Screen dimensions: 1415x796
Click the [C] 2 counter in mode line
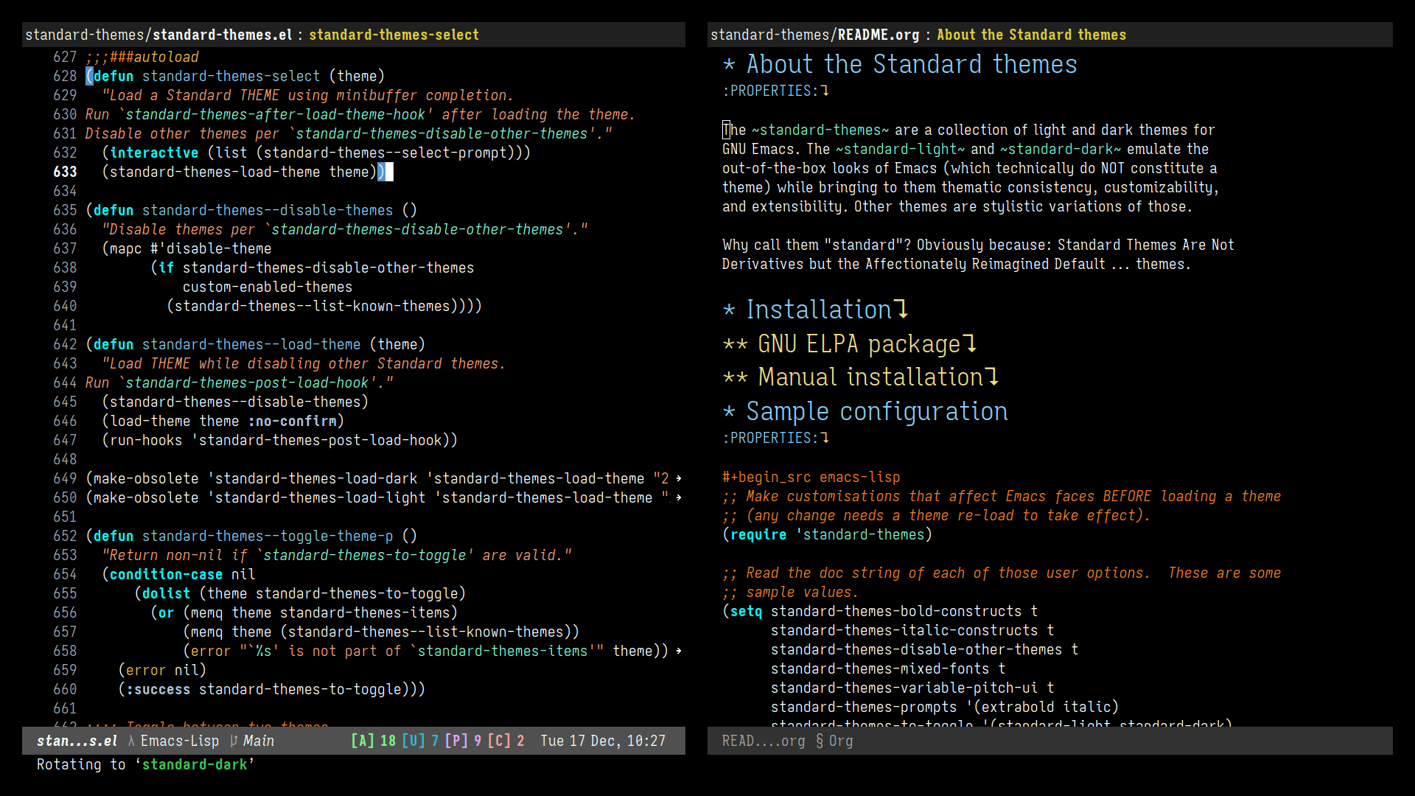(x=506, y=741)
